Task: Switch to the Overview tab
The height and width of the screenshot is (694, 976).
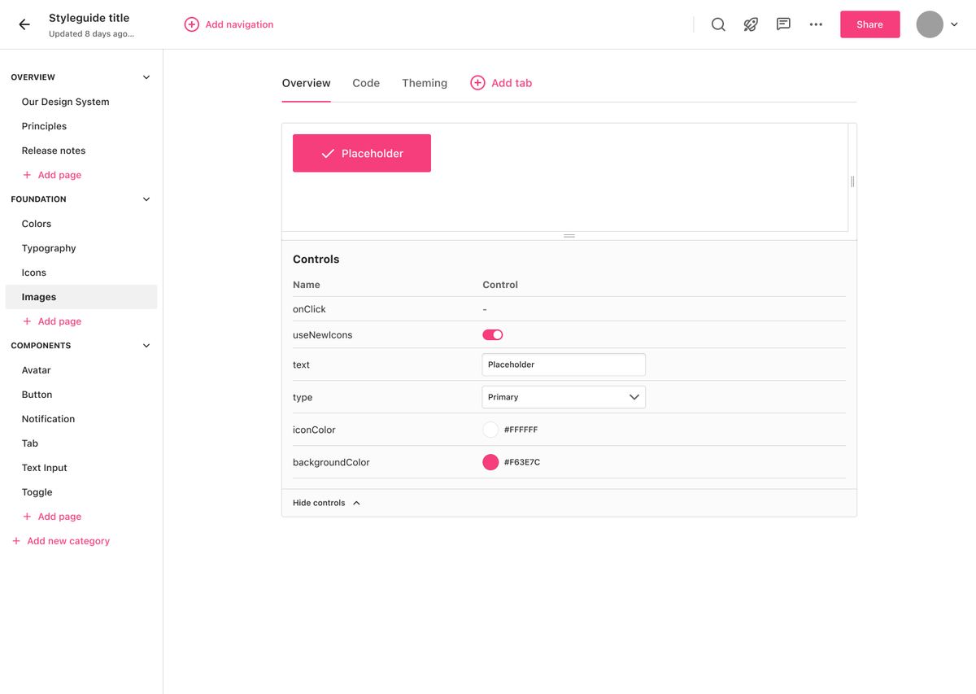Action: 306,83
